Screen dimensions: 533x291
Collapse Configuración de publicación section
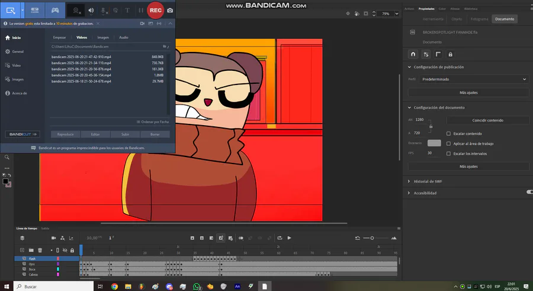coord(409,67)
